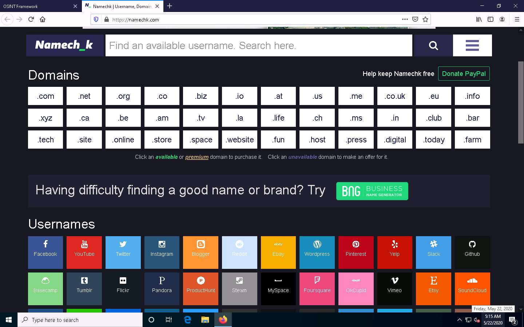This screenshot has height=327, width=524.
Task: Reload the current page
Action: pyautogui.click(x=31, y=19)
